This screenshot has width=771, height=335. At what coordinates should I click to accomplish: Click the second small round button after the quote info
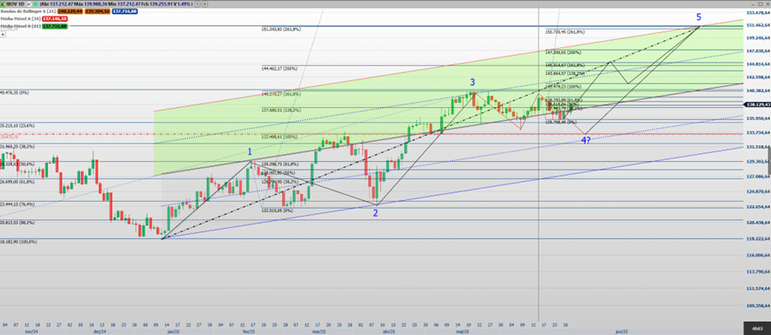[x=204, y=4]
